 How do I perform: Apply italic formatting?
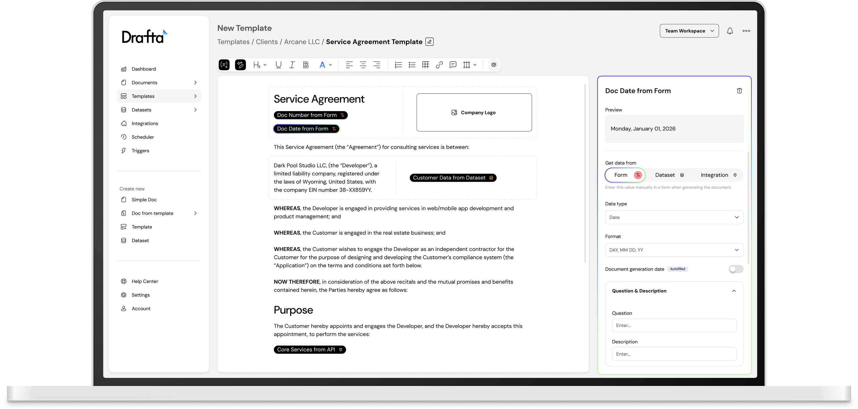[x=292, y=65]
